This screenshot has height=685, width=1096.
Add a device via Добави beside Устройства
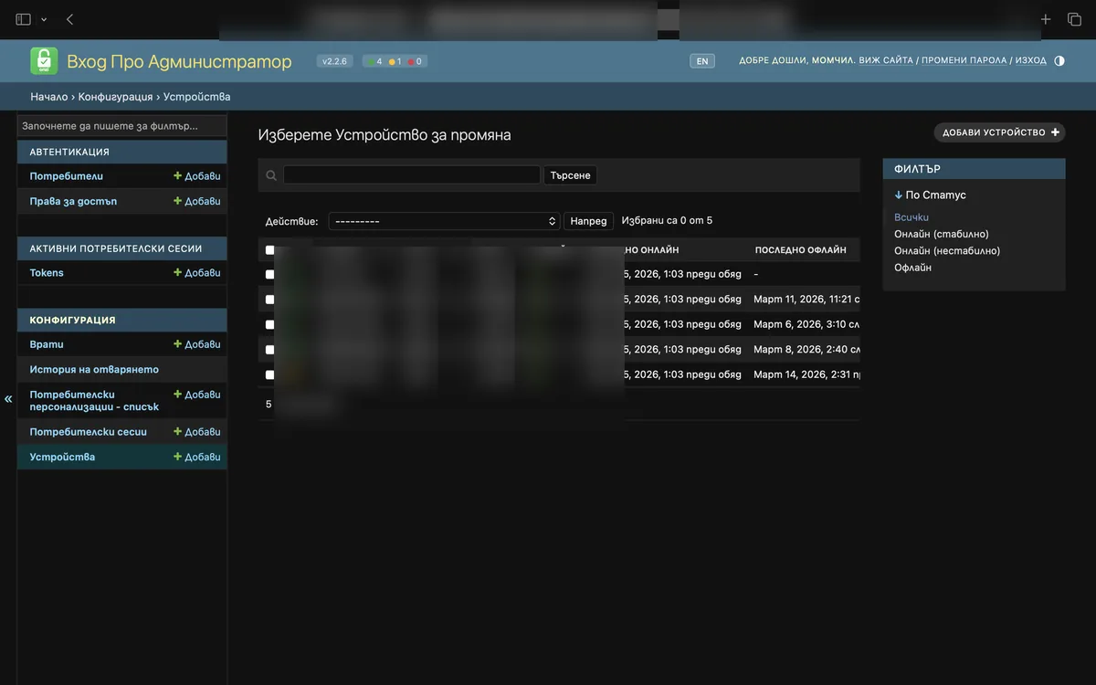[x=197, y=457]
